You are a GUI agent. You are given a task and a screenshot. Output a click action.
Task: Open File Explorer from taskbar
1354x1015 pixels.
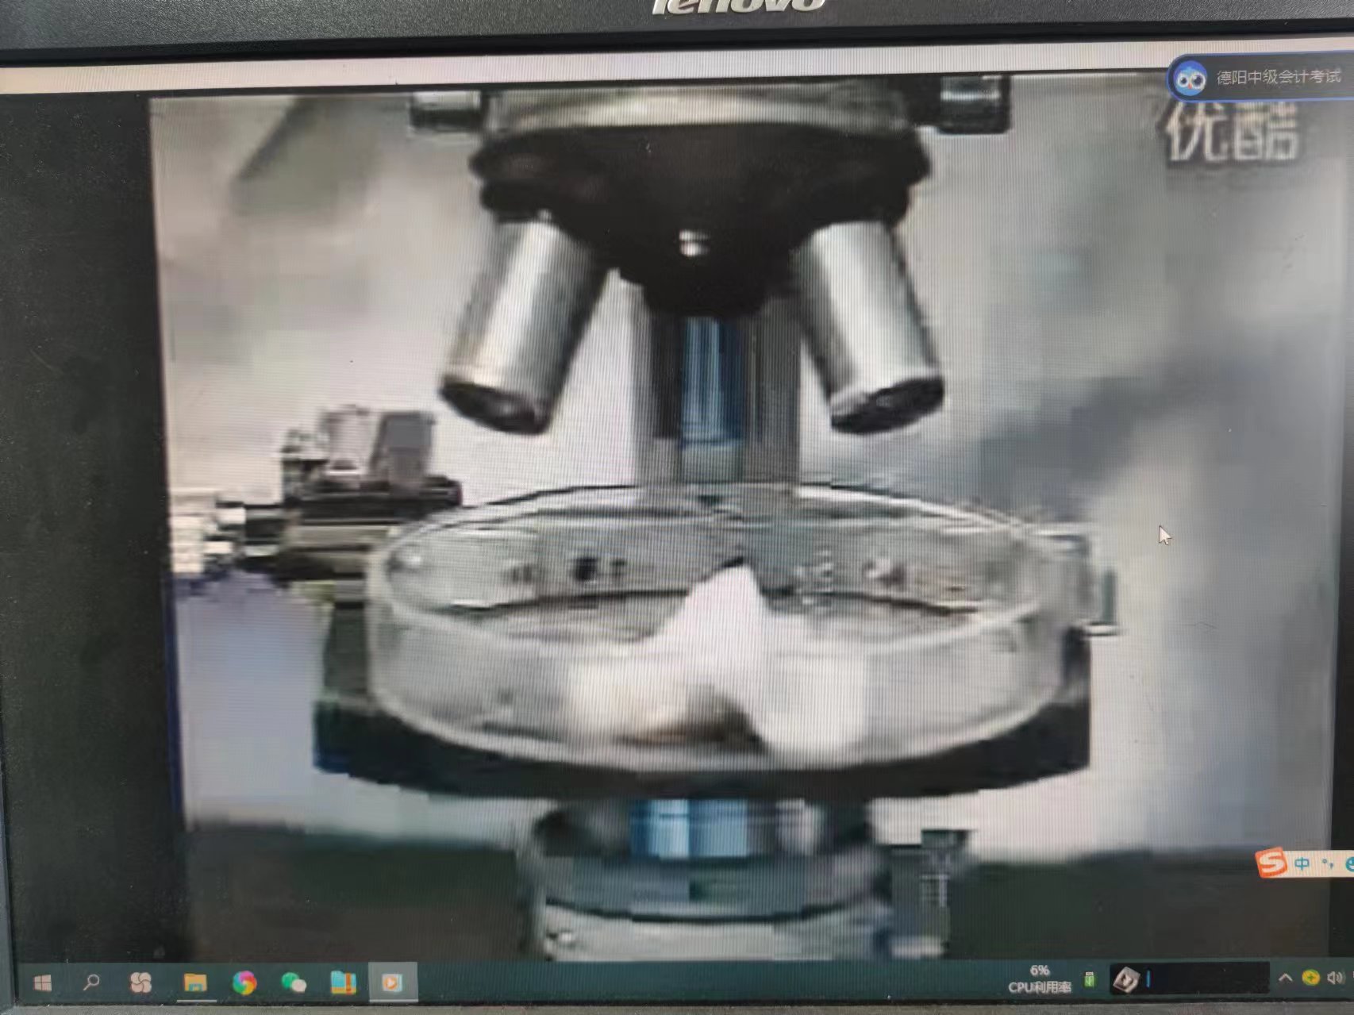click(194, 983)
